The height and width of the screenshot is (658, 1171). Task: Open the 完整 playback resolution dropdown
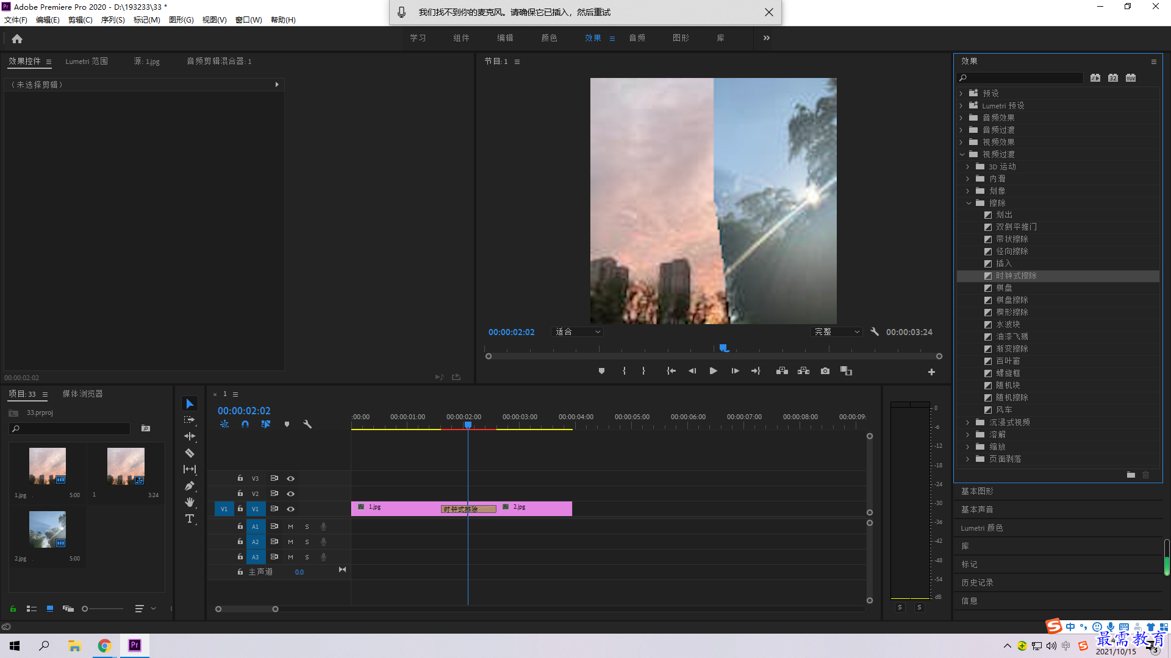point(836,332)
